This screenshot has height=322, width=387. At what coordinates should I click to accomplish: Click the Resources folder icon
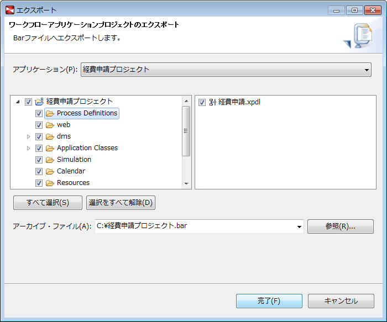click(x=50, y=183)
